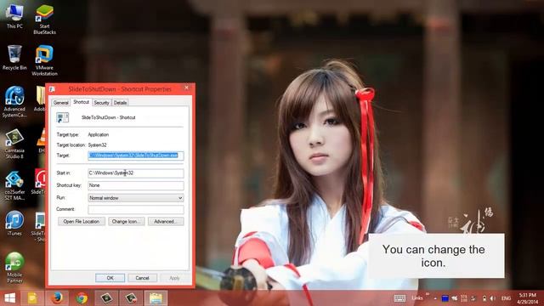Switch to the General tab
This screenshot has width=544, height=306.
[x=60, y=103]
